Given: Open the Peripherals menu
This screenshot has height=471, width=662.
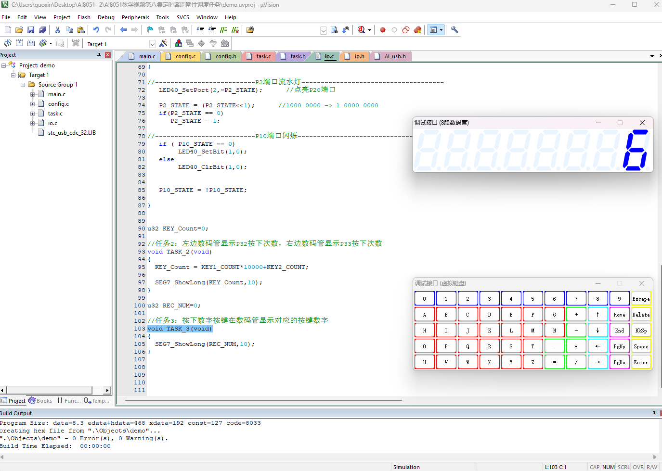Looking at the screenshot, I should click(135, 17).
